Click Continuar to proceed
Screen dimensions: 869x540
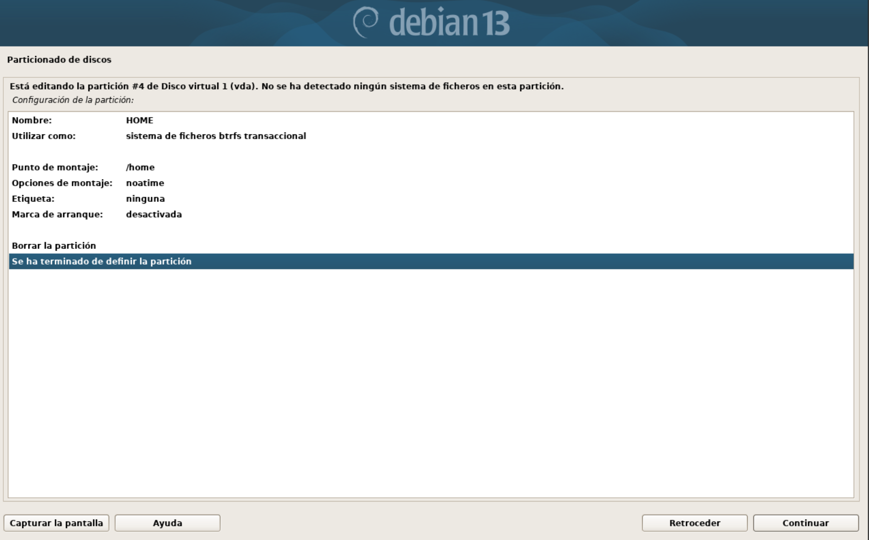(x=806, y=523)
